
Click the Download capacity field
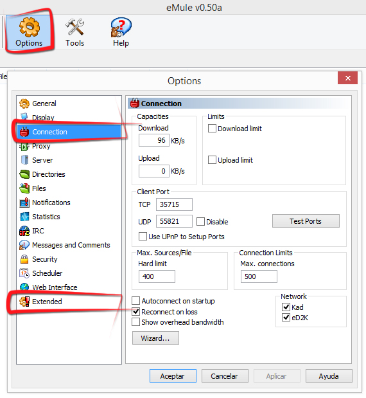pyautogui.click(x=154, y=140)
